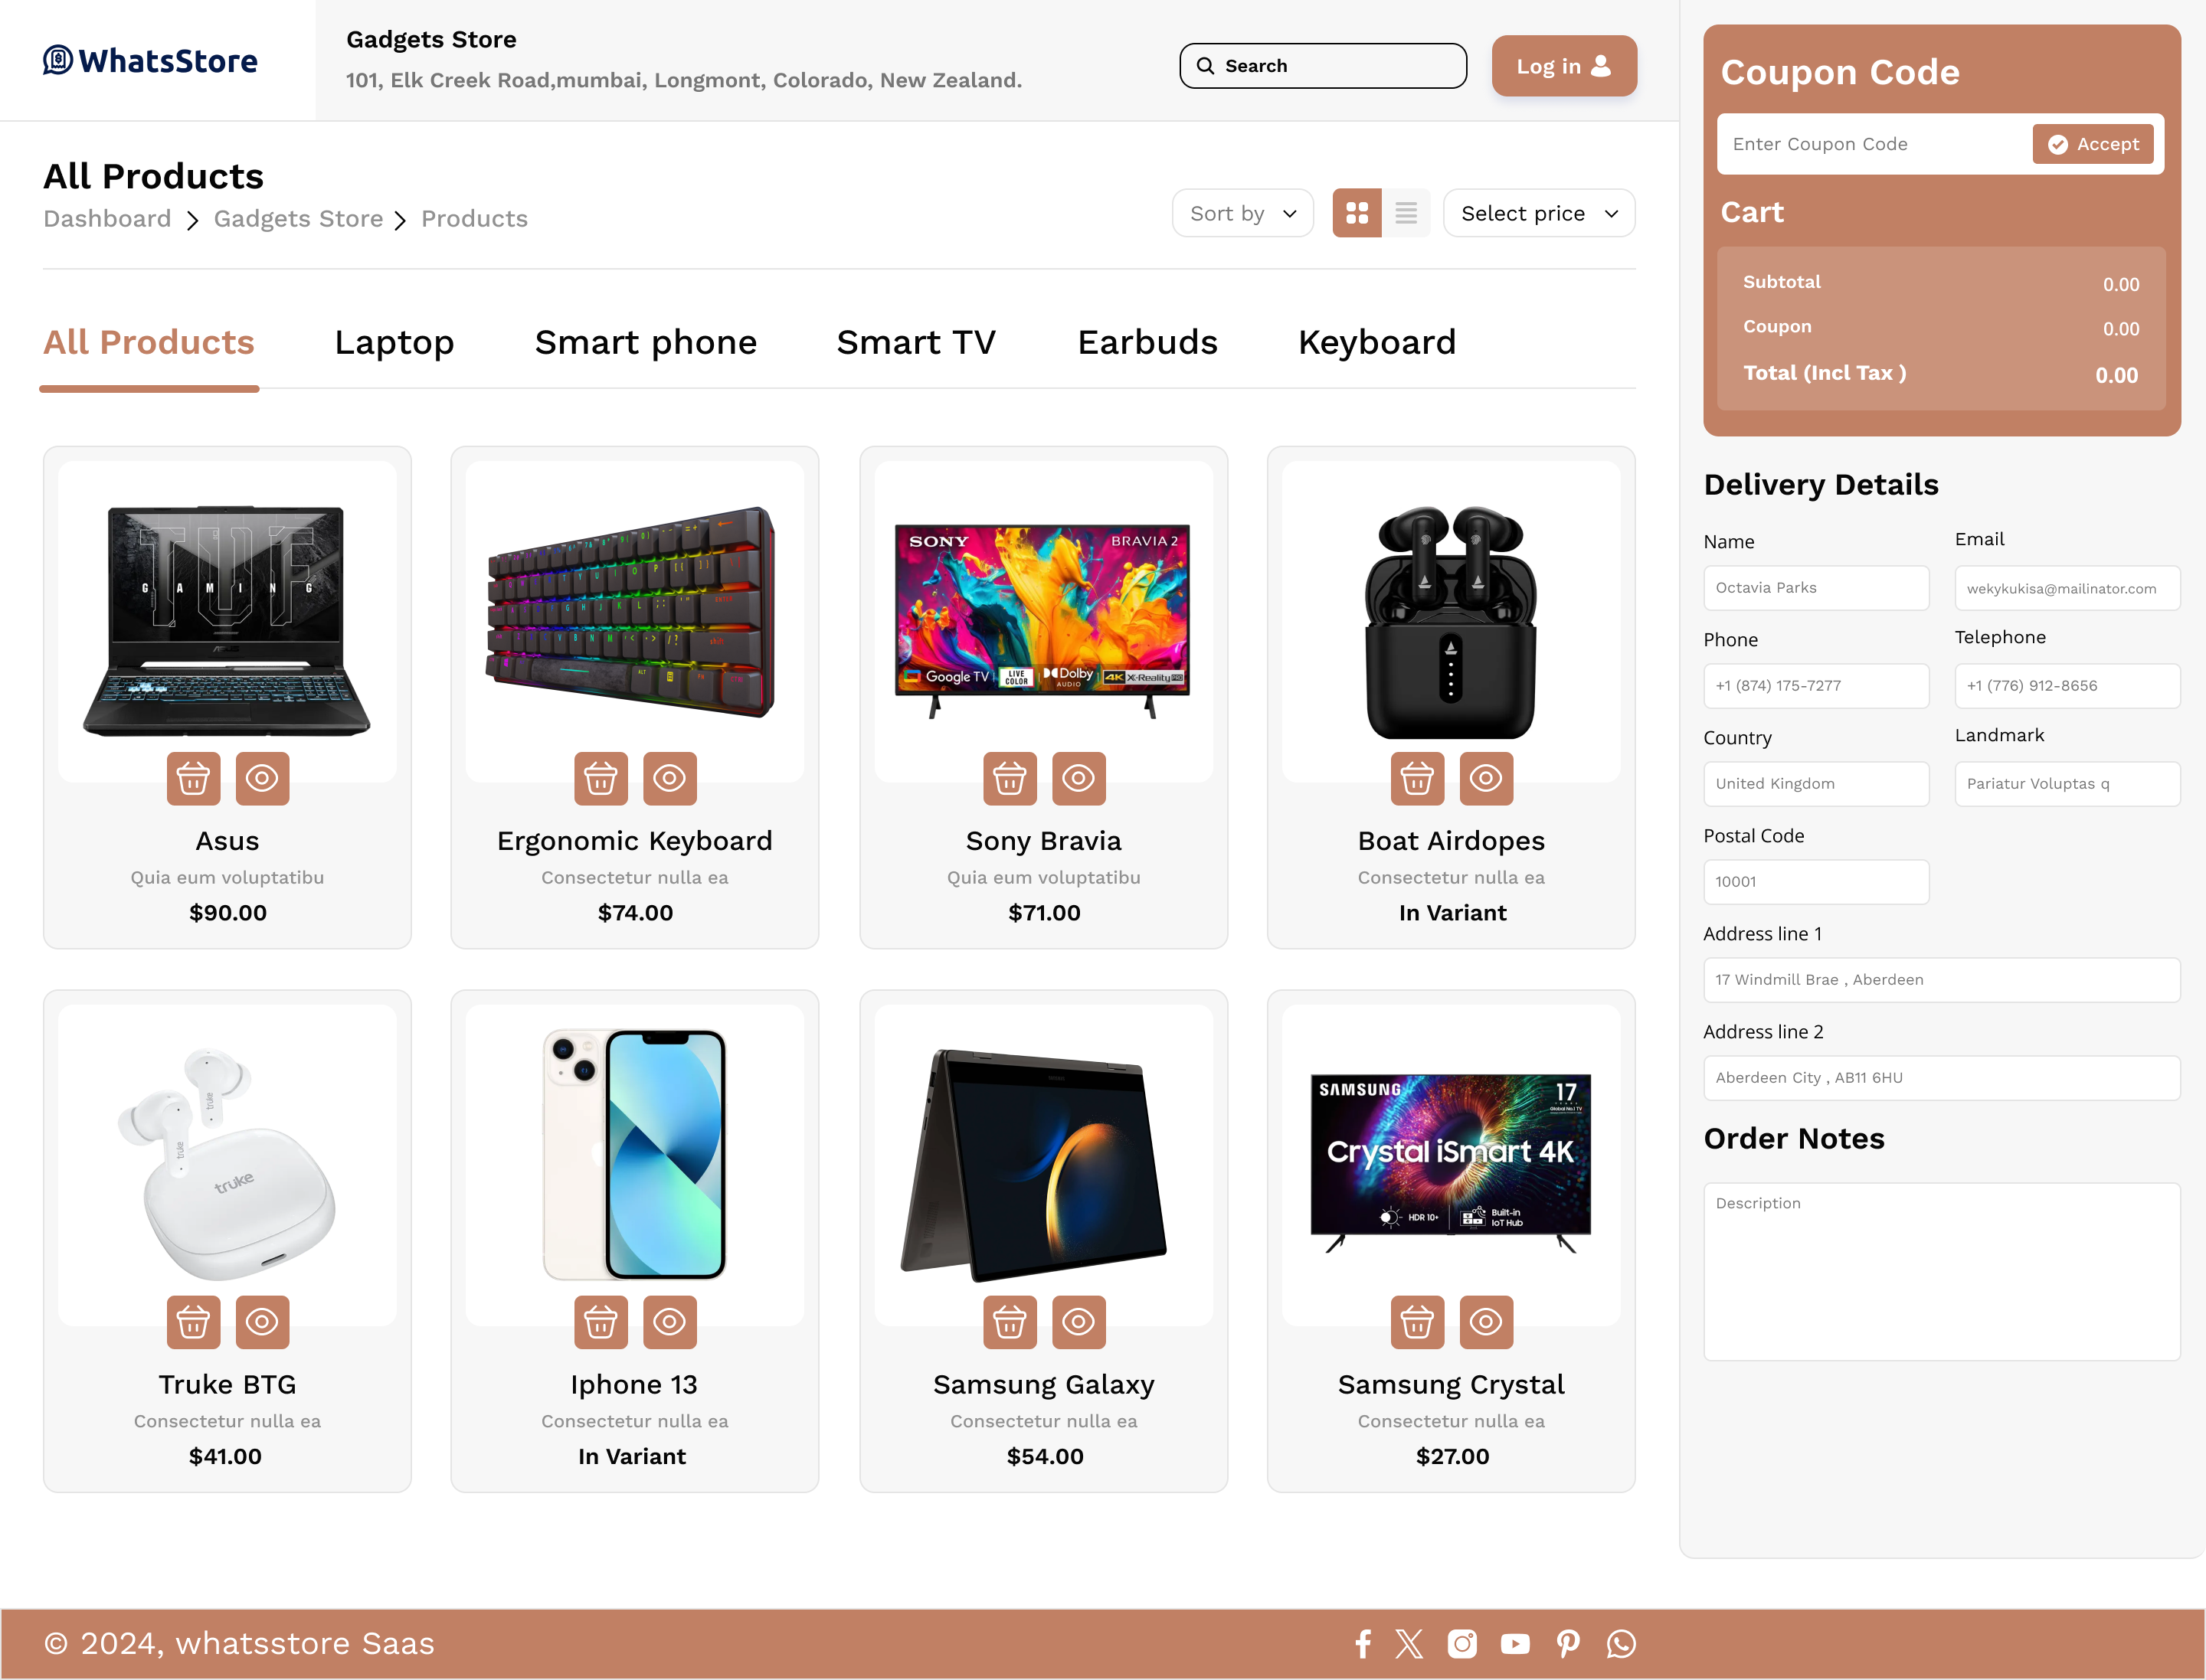This screenshot has width=2206, height=1680.
Task: Open the Sort by dropdown
Action: [1242, 213]
